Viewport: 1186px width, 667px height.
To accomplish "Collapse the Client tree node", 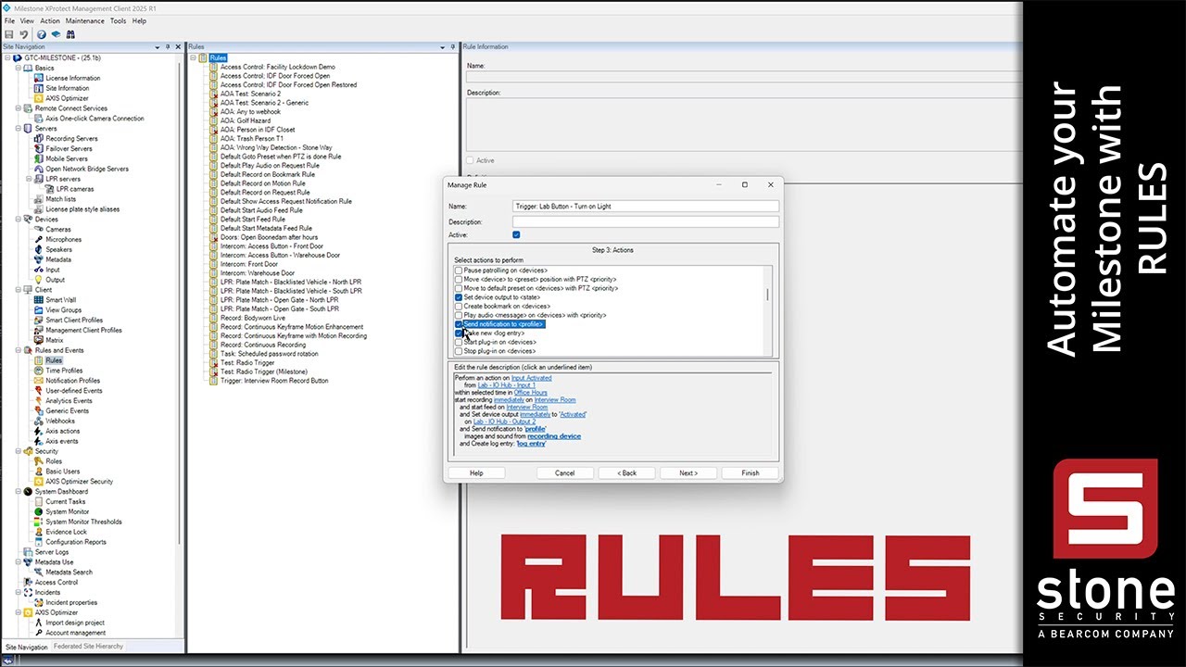I will tap(19, 290).
